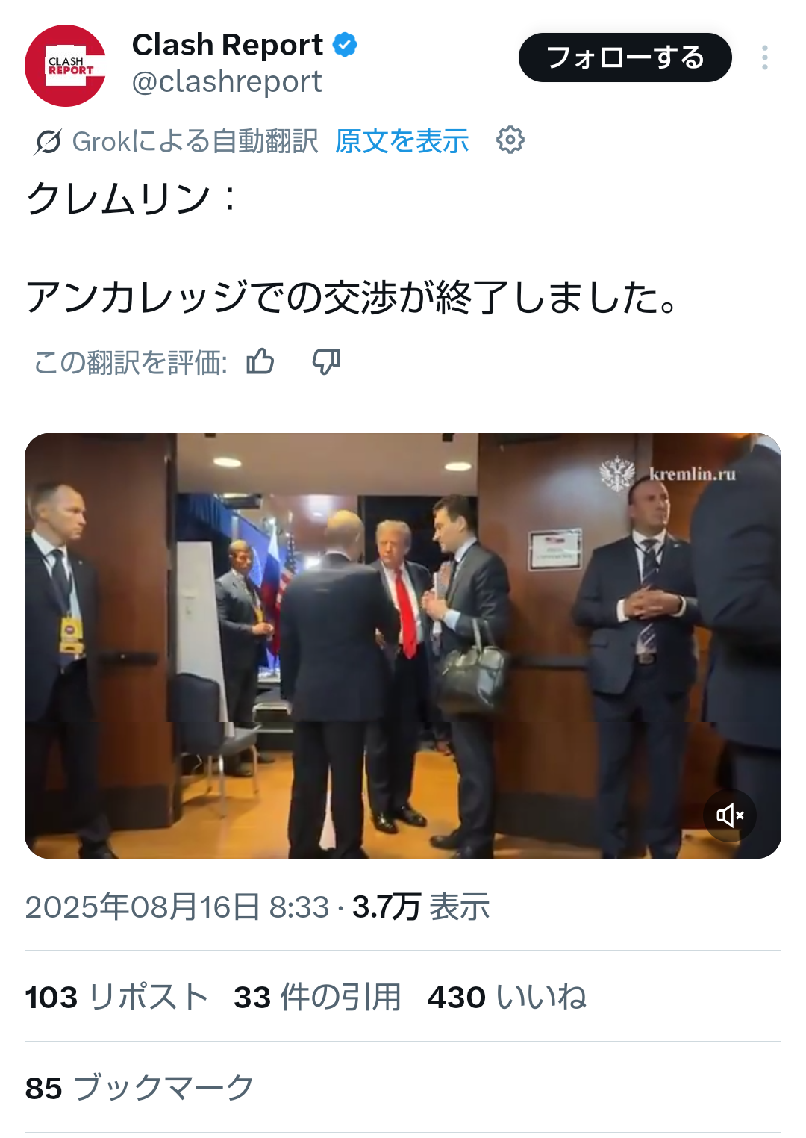
Task: View the 430 いいね likes list
Action: pos(507,997)
